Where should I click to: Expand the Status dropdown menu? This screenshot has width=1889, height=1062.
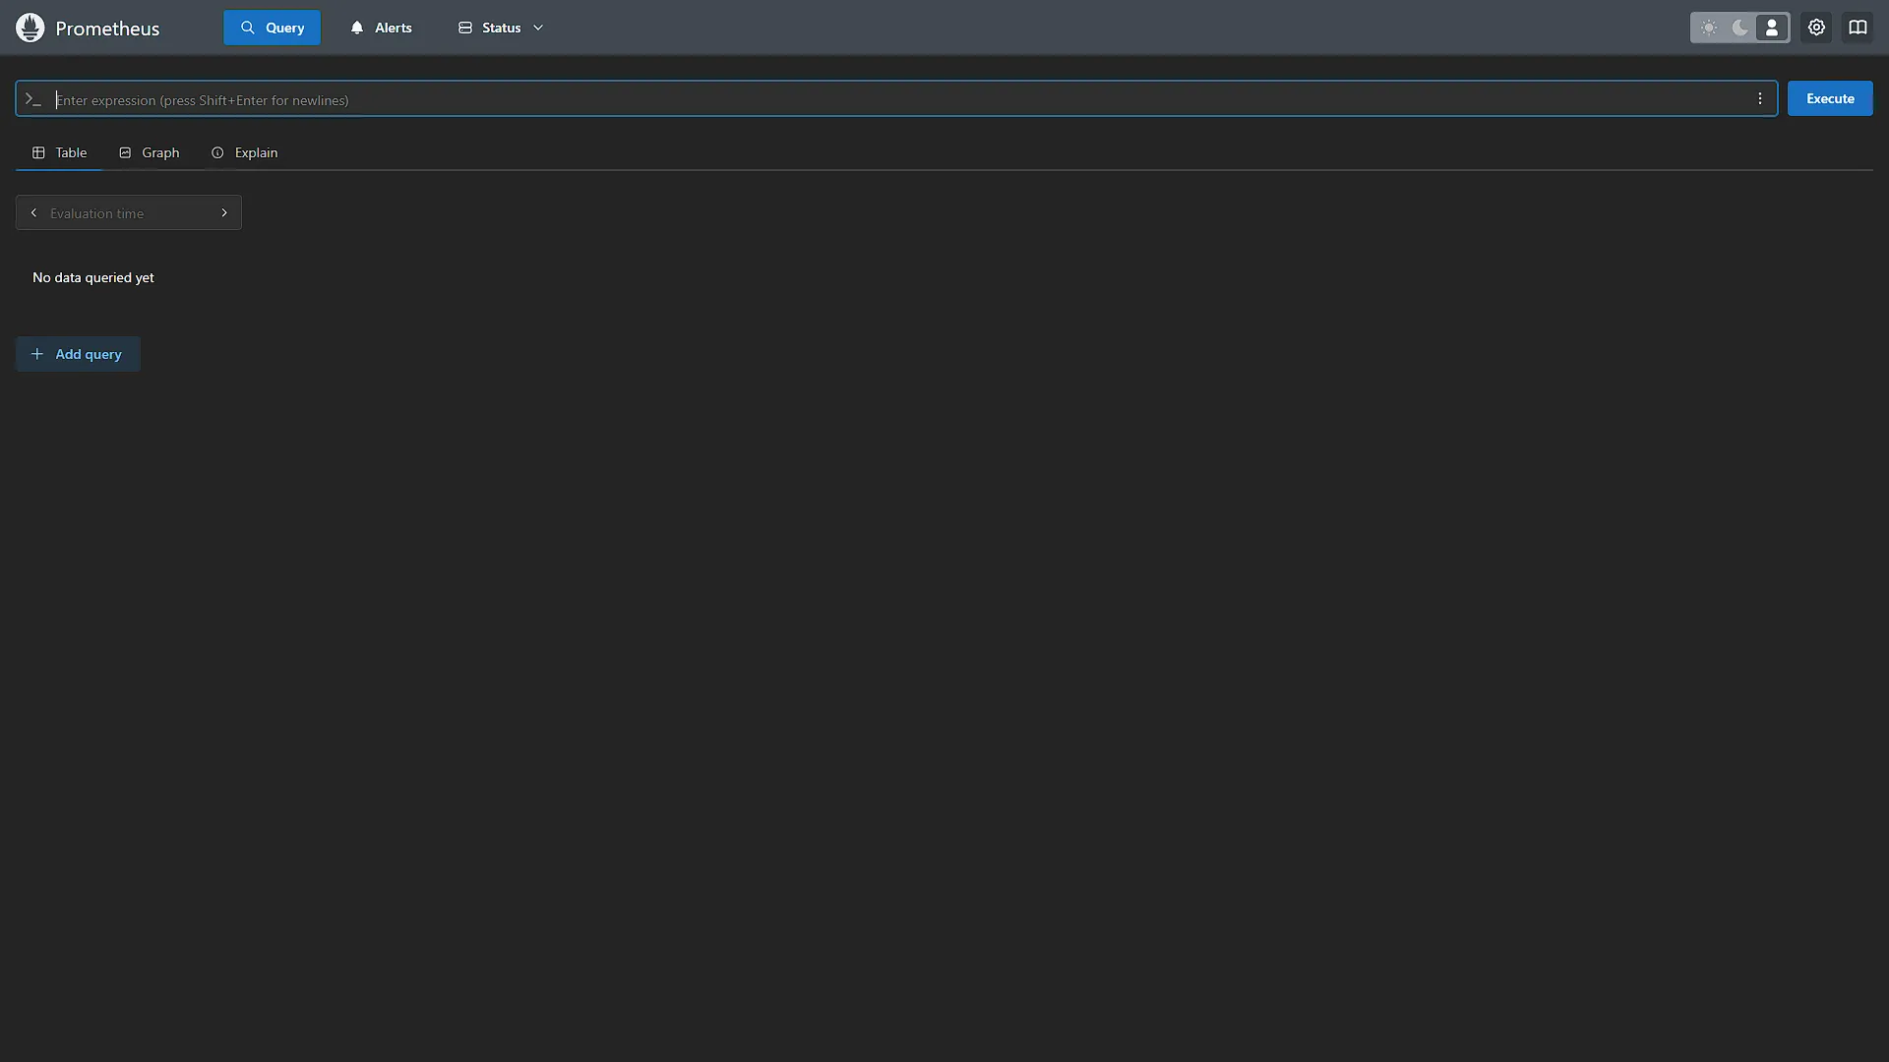click(x=501, y=28)
